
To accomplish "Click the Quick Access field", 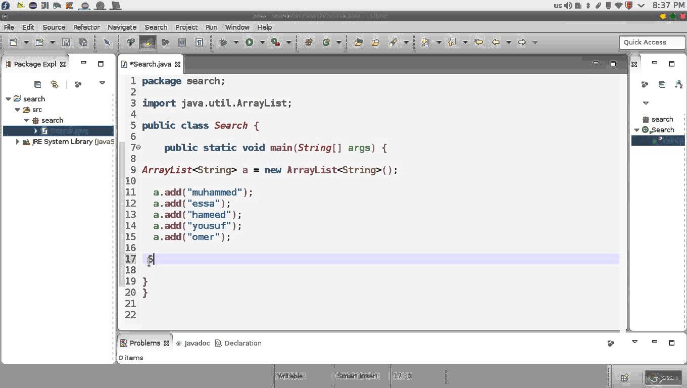I will [652, 42].
